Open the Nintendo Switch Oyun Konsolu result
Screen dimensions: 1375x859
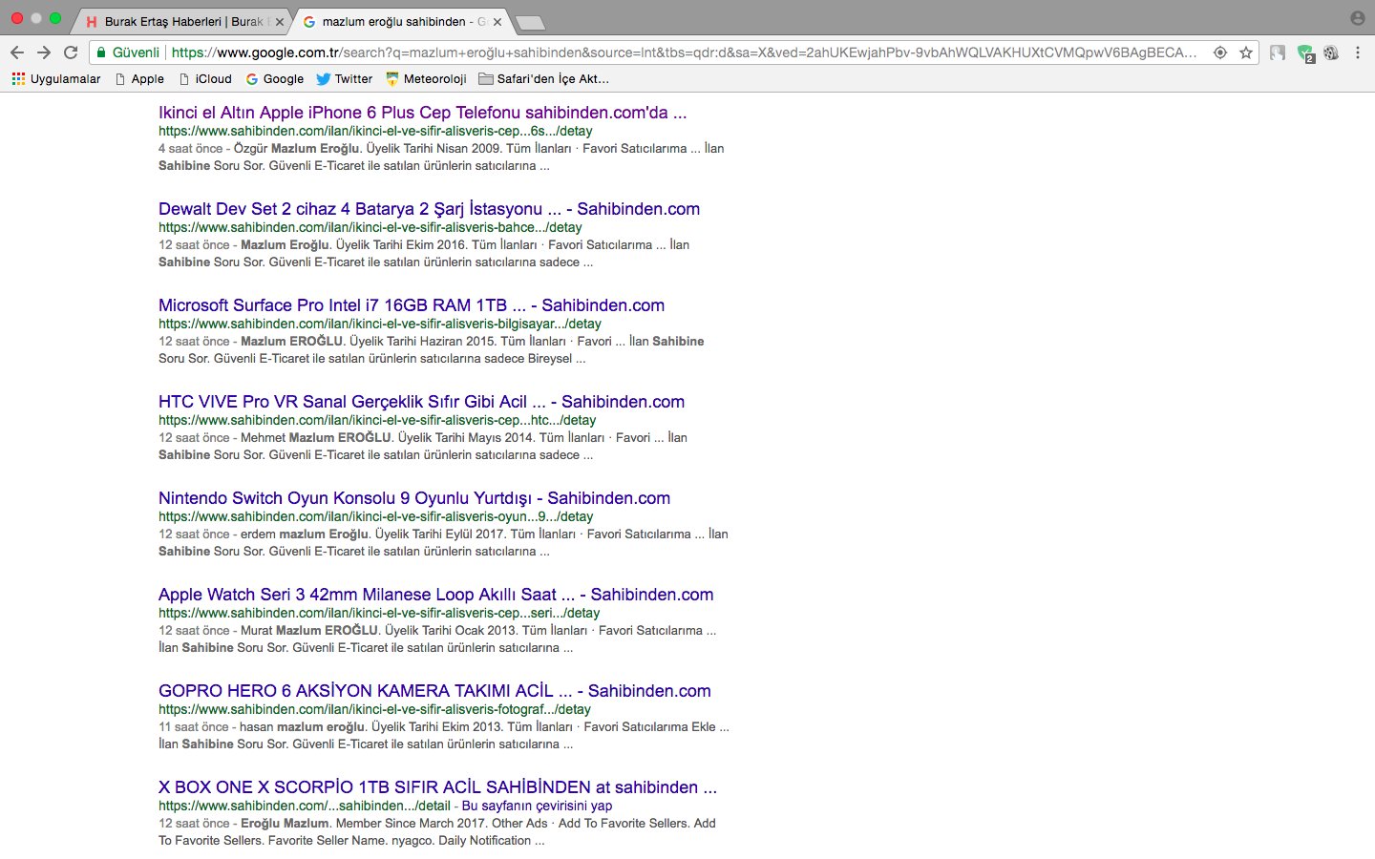414,498
